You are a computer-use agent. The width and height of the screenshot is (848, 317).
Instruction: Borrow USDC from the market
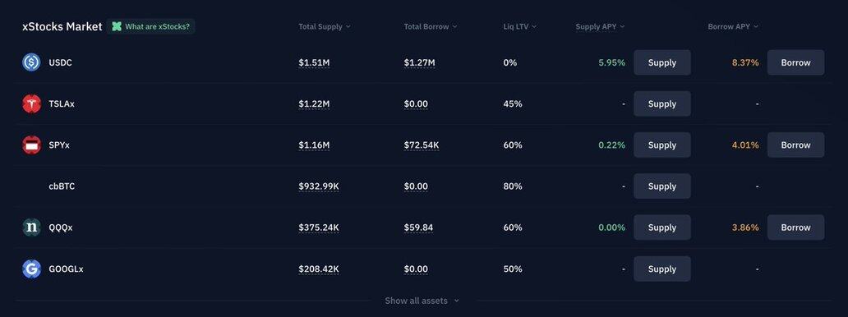click(x=795, y=62)
